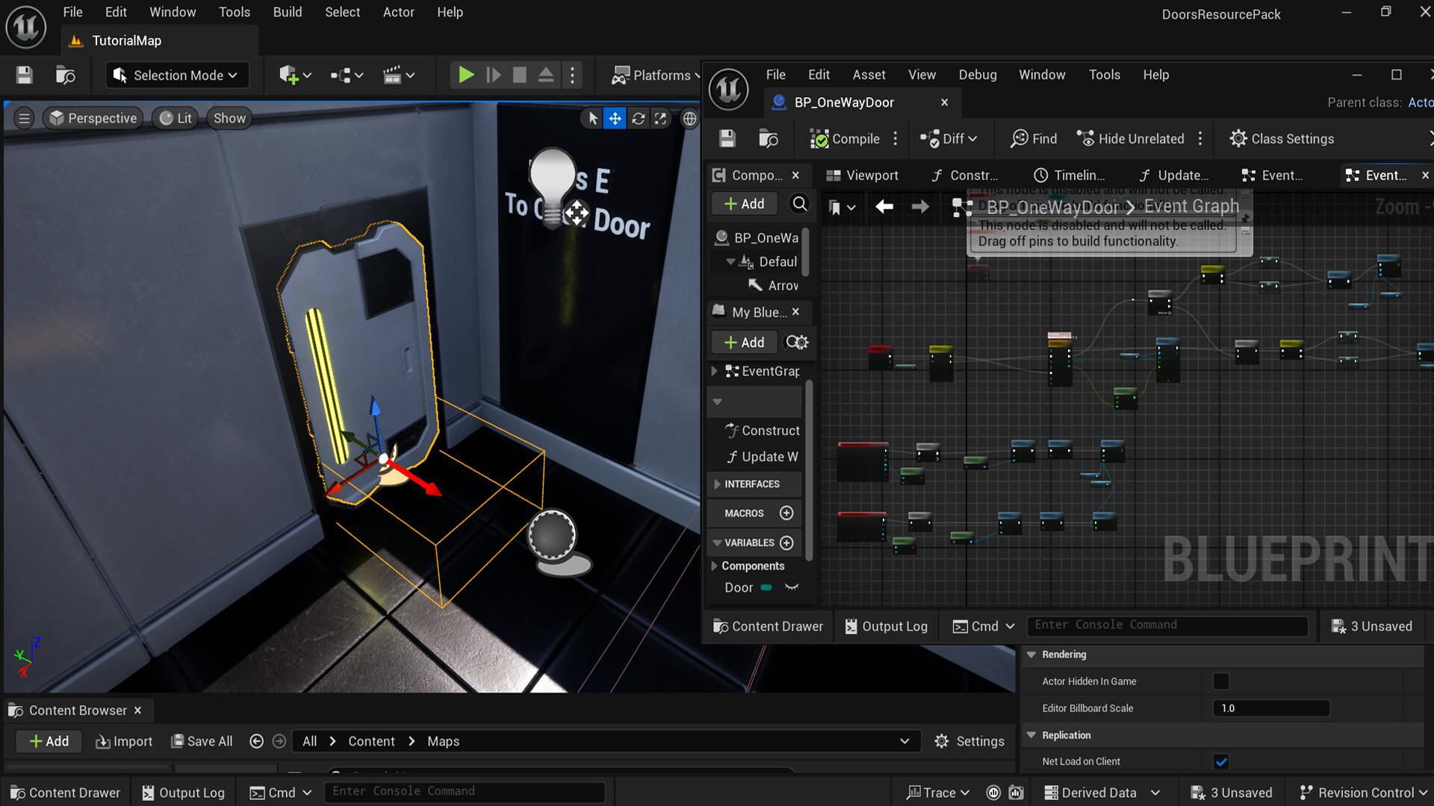Uncheck Net Load on Client
This screenshot has height=806, width=1434.
(x=1221, y=761)
